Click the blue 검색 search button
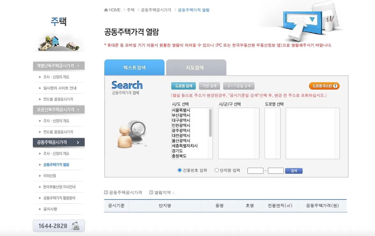The height and width of the screenshot is (236, 375). pyautogui.click(x=293, y=171)
